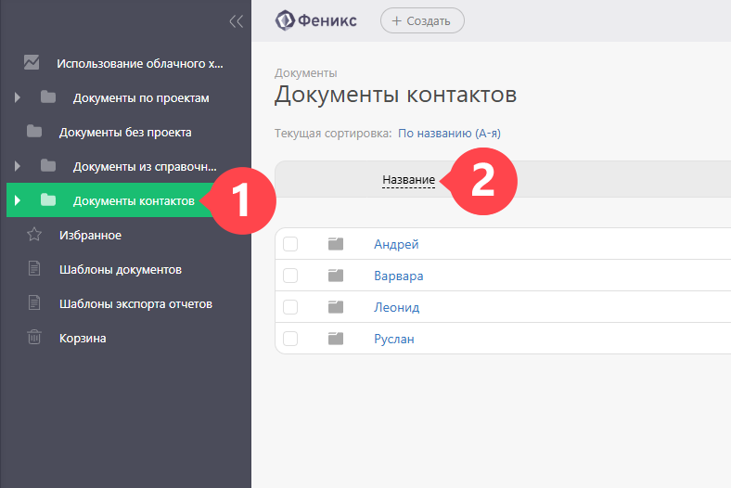Image resolution: width=731 pixels, height=488 pixels.
Task: Tick the checkbox for Руслан
Action: 290,339
